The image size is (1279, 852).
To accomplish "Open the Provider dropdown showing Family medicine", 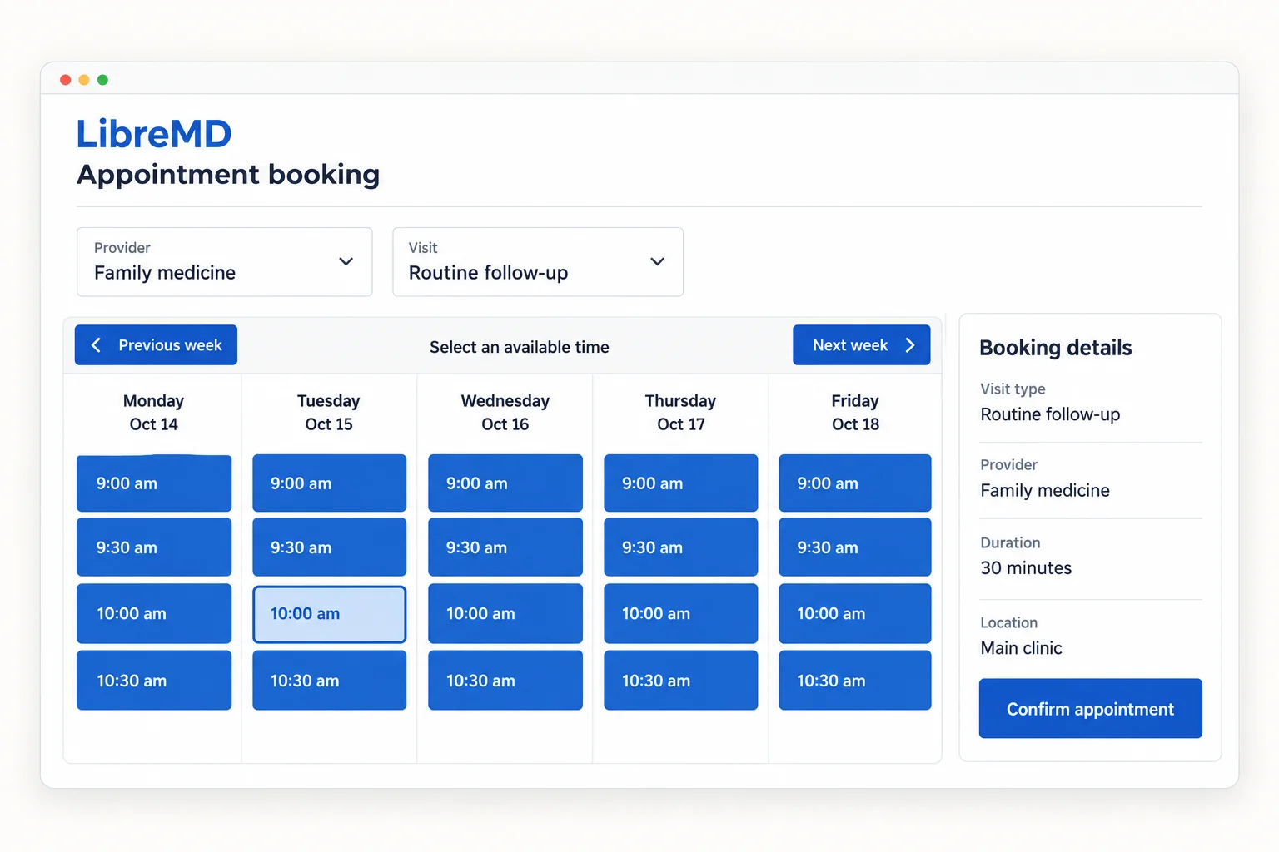I will coord(224,262).
